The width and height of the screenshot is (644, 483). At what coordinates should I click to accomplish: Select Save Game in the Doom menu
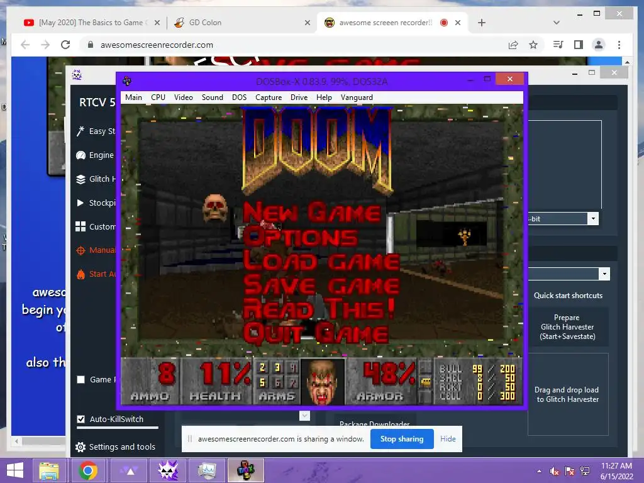pos(321,286)
